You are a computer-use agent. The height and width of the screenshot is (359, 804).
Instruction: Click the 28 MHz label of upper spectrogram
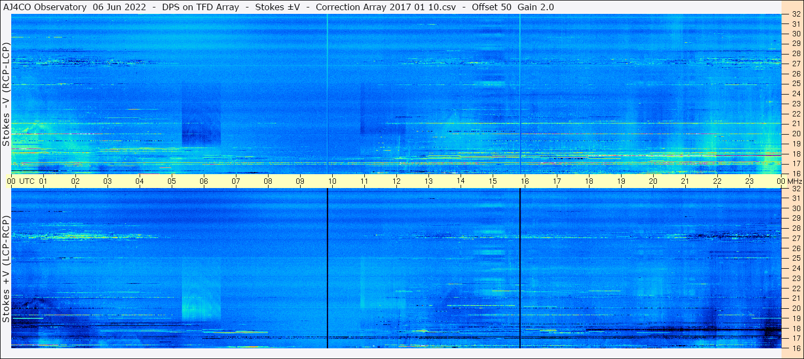[795, 53]
